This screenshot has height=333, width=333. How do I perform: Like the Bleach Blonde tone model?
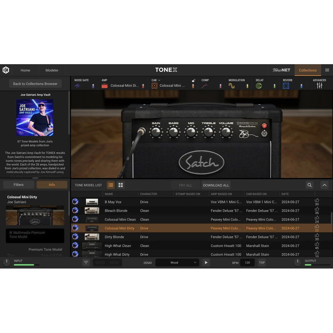point(317,209)
